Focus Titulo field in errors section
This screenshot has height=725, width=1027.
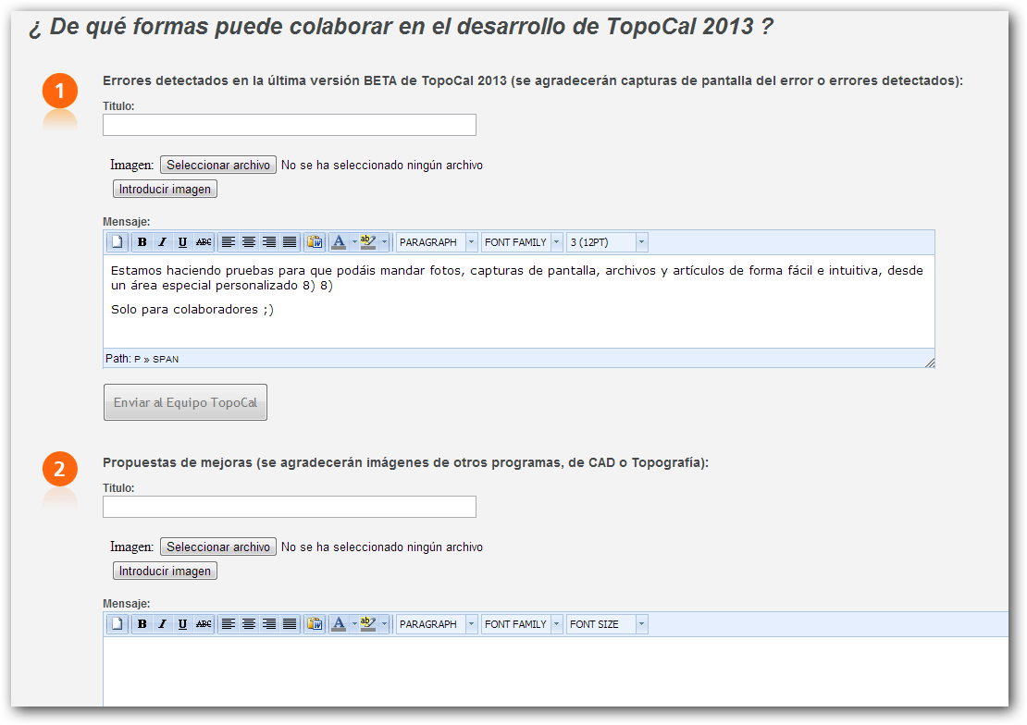coord(290,125)
